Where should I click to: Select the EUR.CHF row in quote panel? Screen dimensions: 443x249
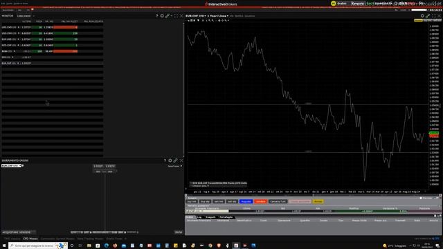313,211
